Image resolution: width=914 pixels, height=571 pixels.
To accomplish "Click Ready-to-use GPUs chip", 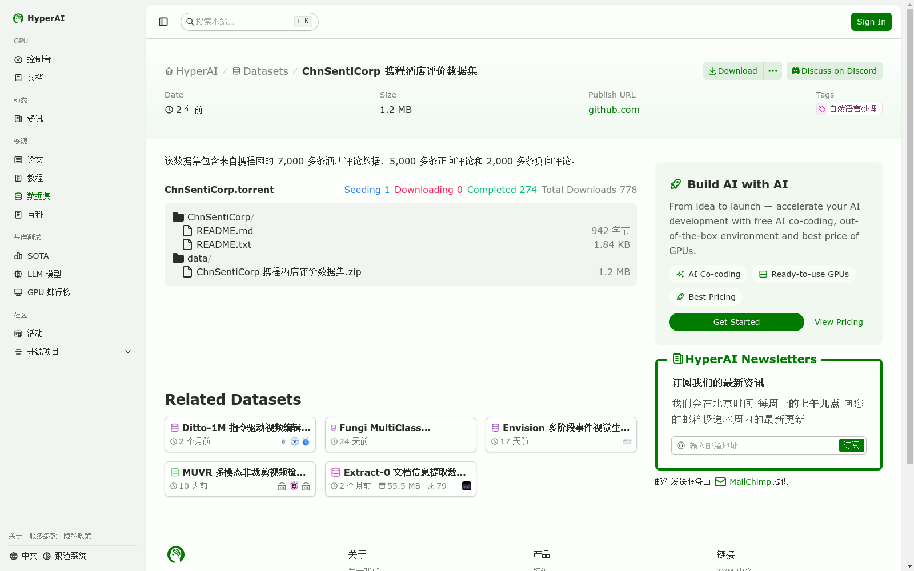I will click(804, 274).
